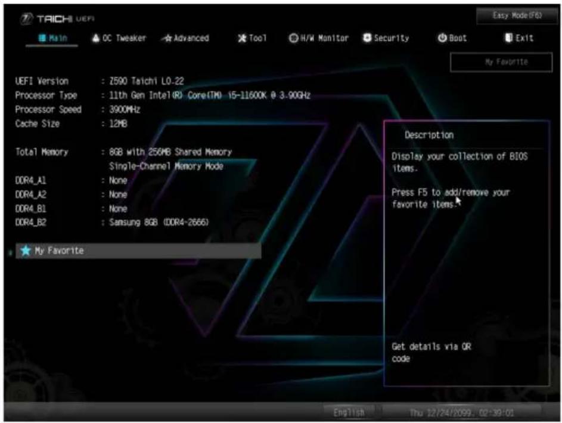562x423 pixels.
Task: Open the Main tab
Action: 52,38
